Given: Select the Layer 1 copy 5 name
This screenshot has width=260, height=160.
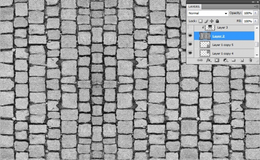Looking at the screenshot, I should pyautogui.click(x=223, y=45).
